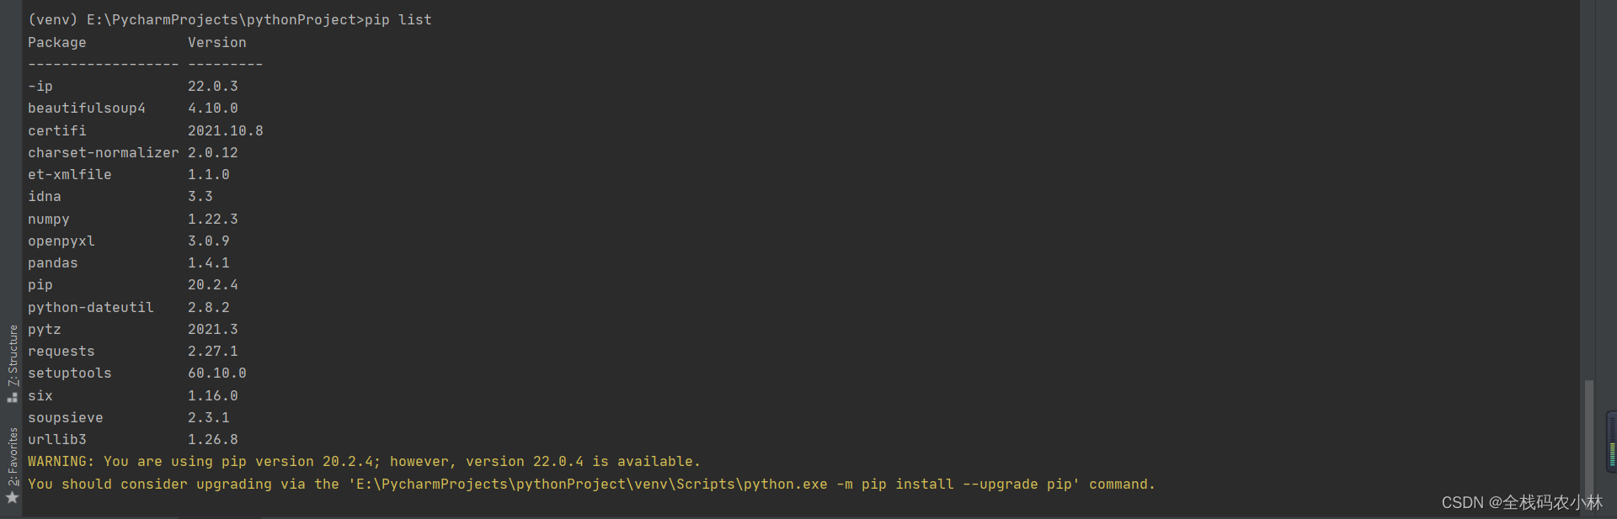Click the CSDN watermark text
This screenshot has width=1617, height=519.
pos(1522,502)
